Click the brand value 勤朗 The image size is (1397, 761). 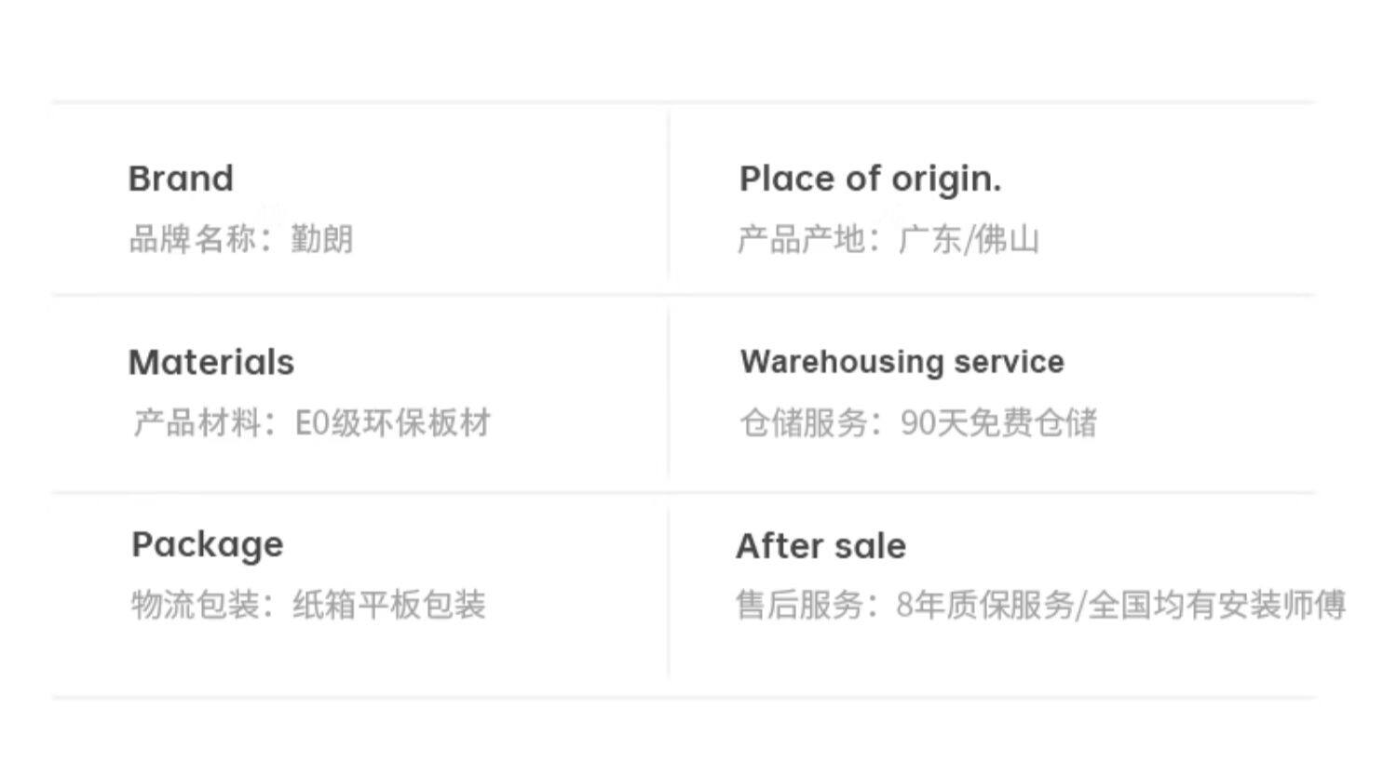tap(322, 239)
